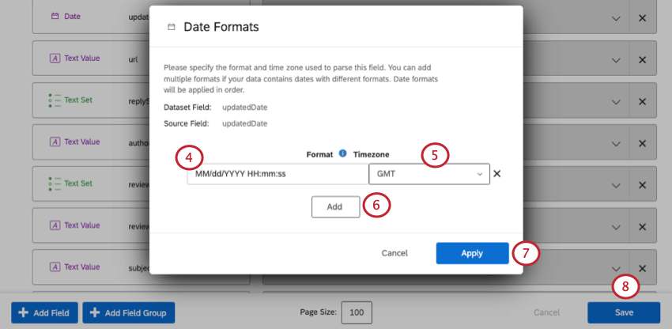
Task: Click the Text Set icon in the reply row
Action: [x=55, y=100]
